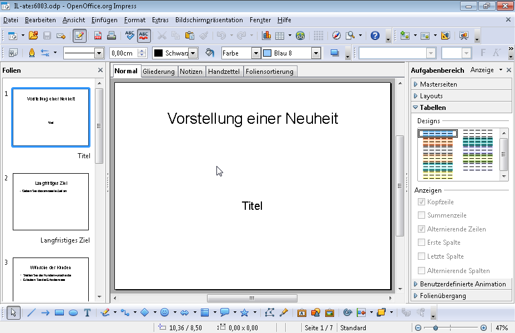
Task: Expand the Layouts section
Action: (x=461, y=96)
